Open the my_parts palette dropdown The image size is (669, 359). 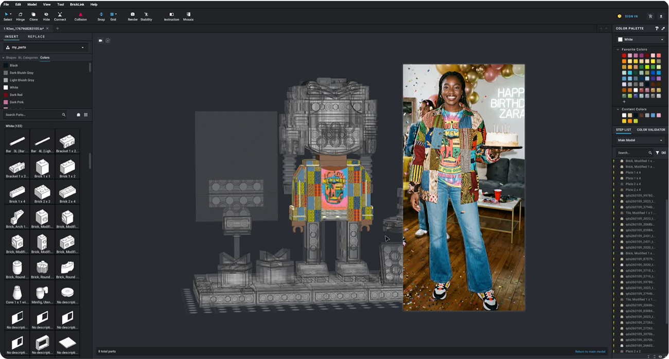click(x=45, y=47)
